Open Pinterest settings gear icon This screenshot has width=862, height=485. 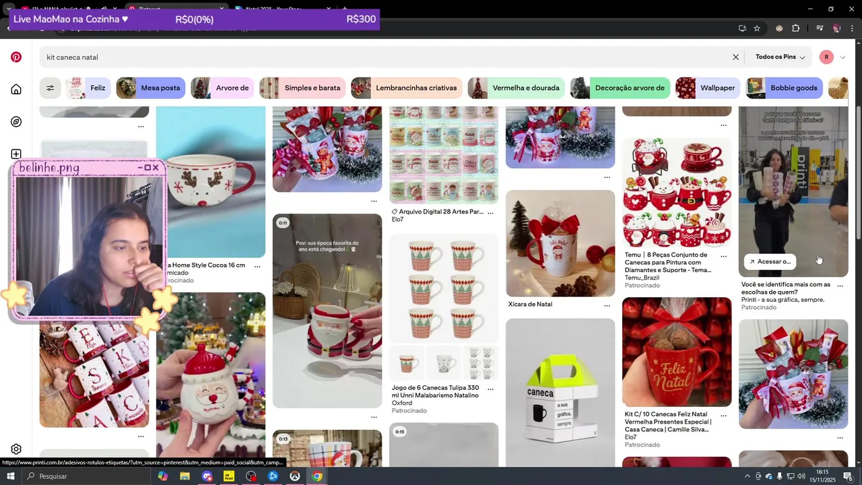(x=16, y=449)
